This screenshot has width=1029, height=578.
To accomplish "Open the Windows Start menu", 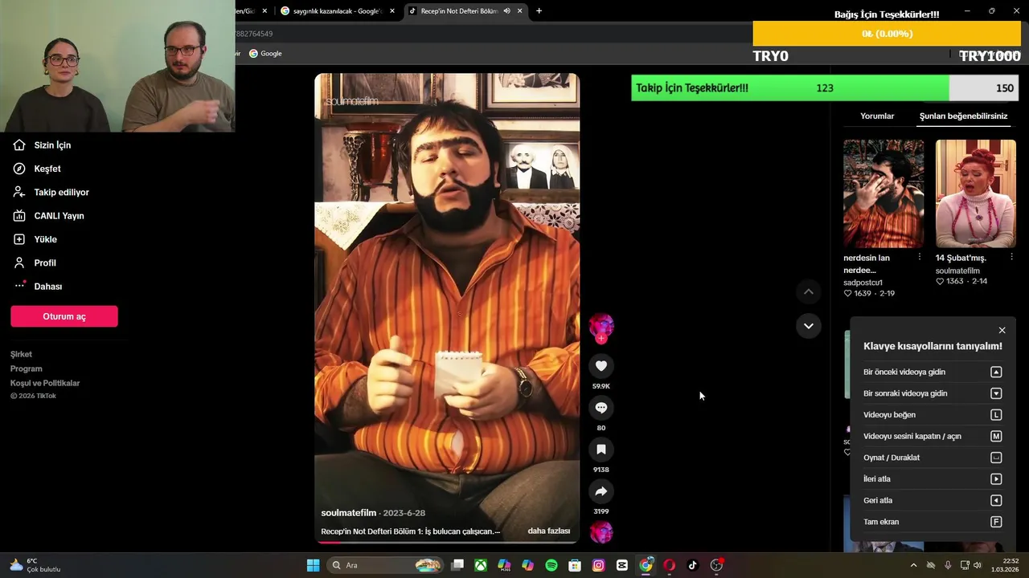I will pyautogui.click(x=313, y=565).
